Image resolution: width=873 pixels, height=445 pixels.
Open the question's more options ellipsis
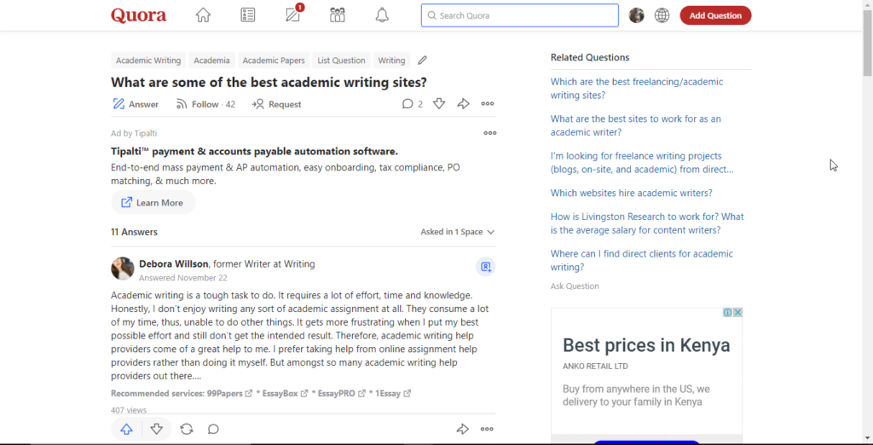tap(488, 104)
